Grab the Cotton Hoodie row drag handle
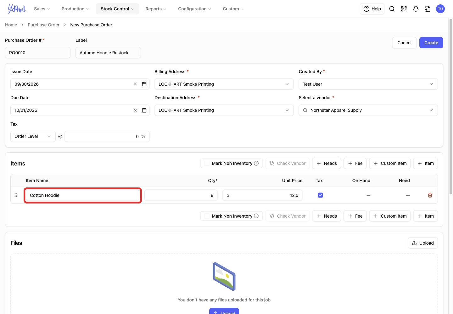Screen dimensions: 453x314 pyautogui.click(x=16, y=195)
